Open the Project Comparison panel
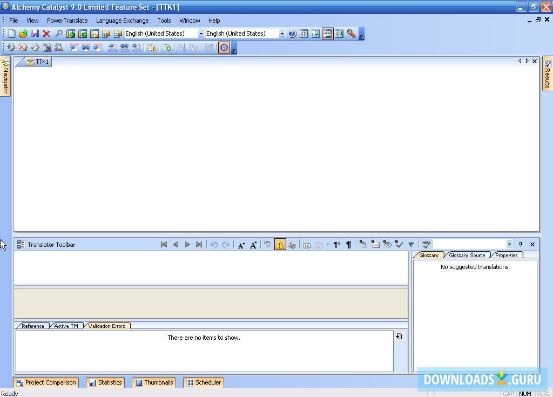The width and height of the screenshot is (553, 397). click(46, 382)
